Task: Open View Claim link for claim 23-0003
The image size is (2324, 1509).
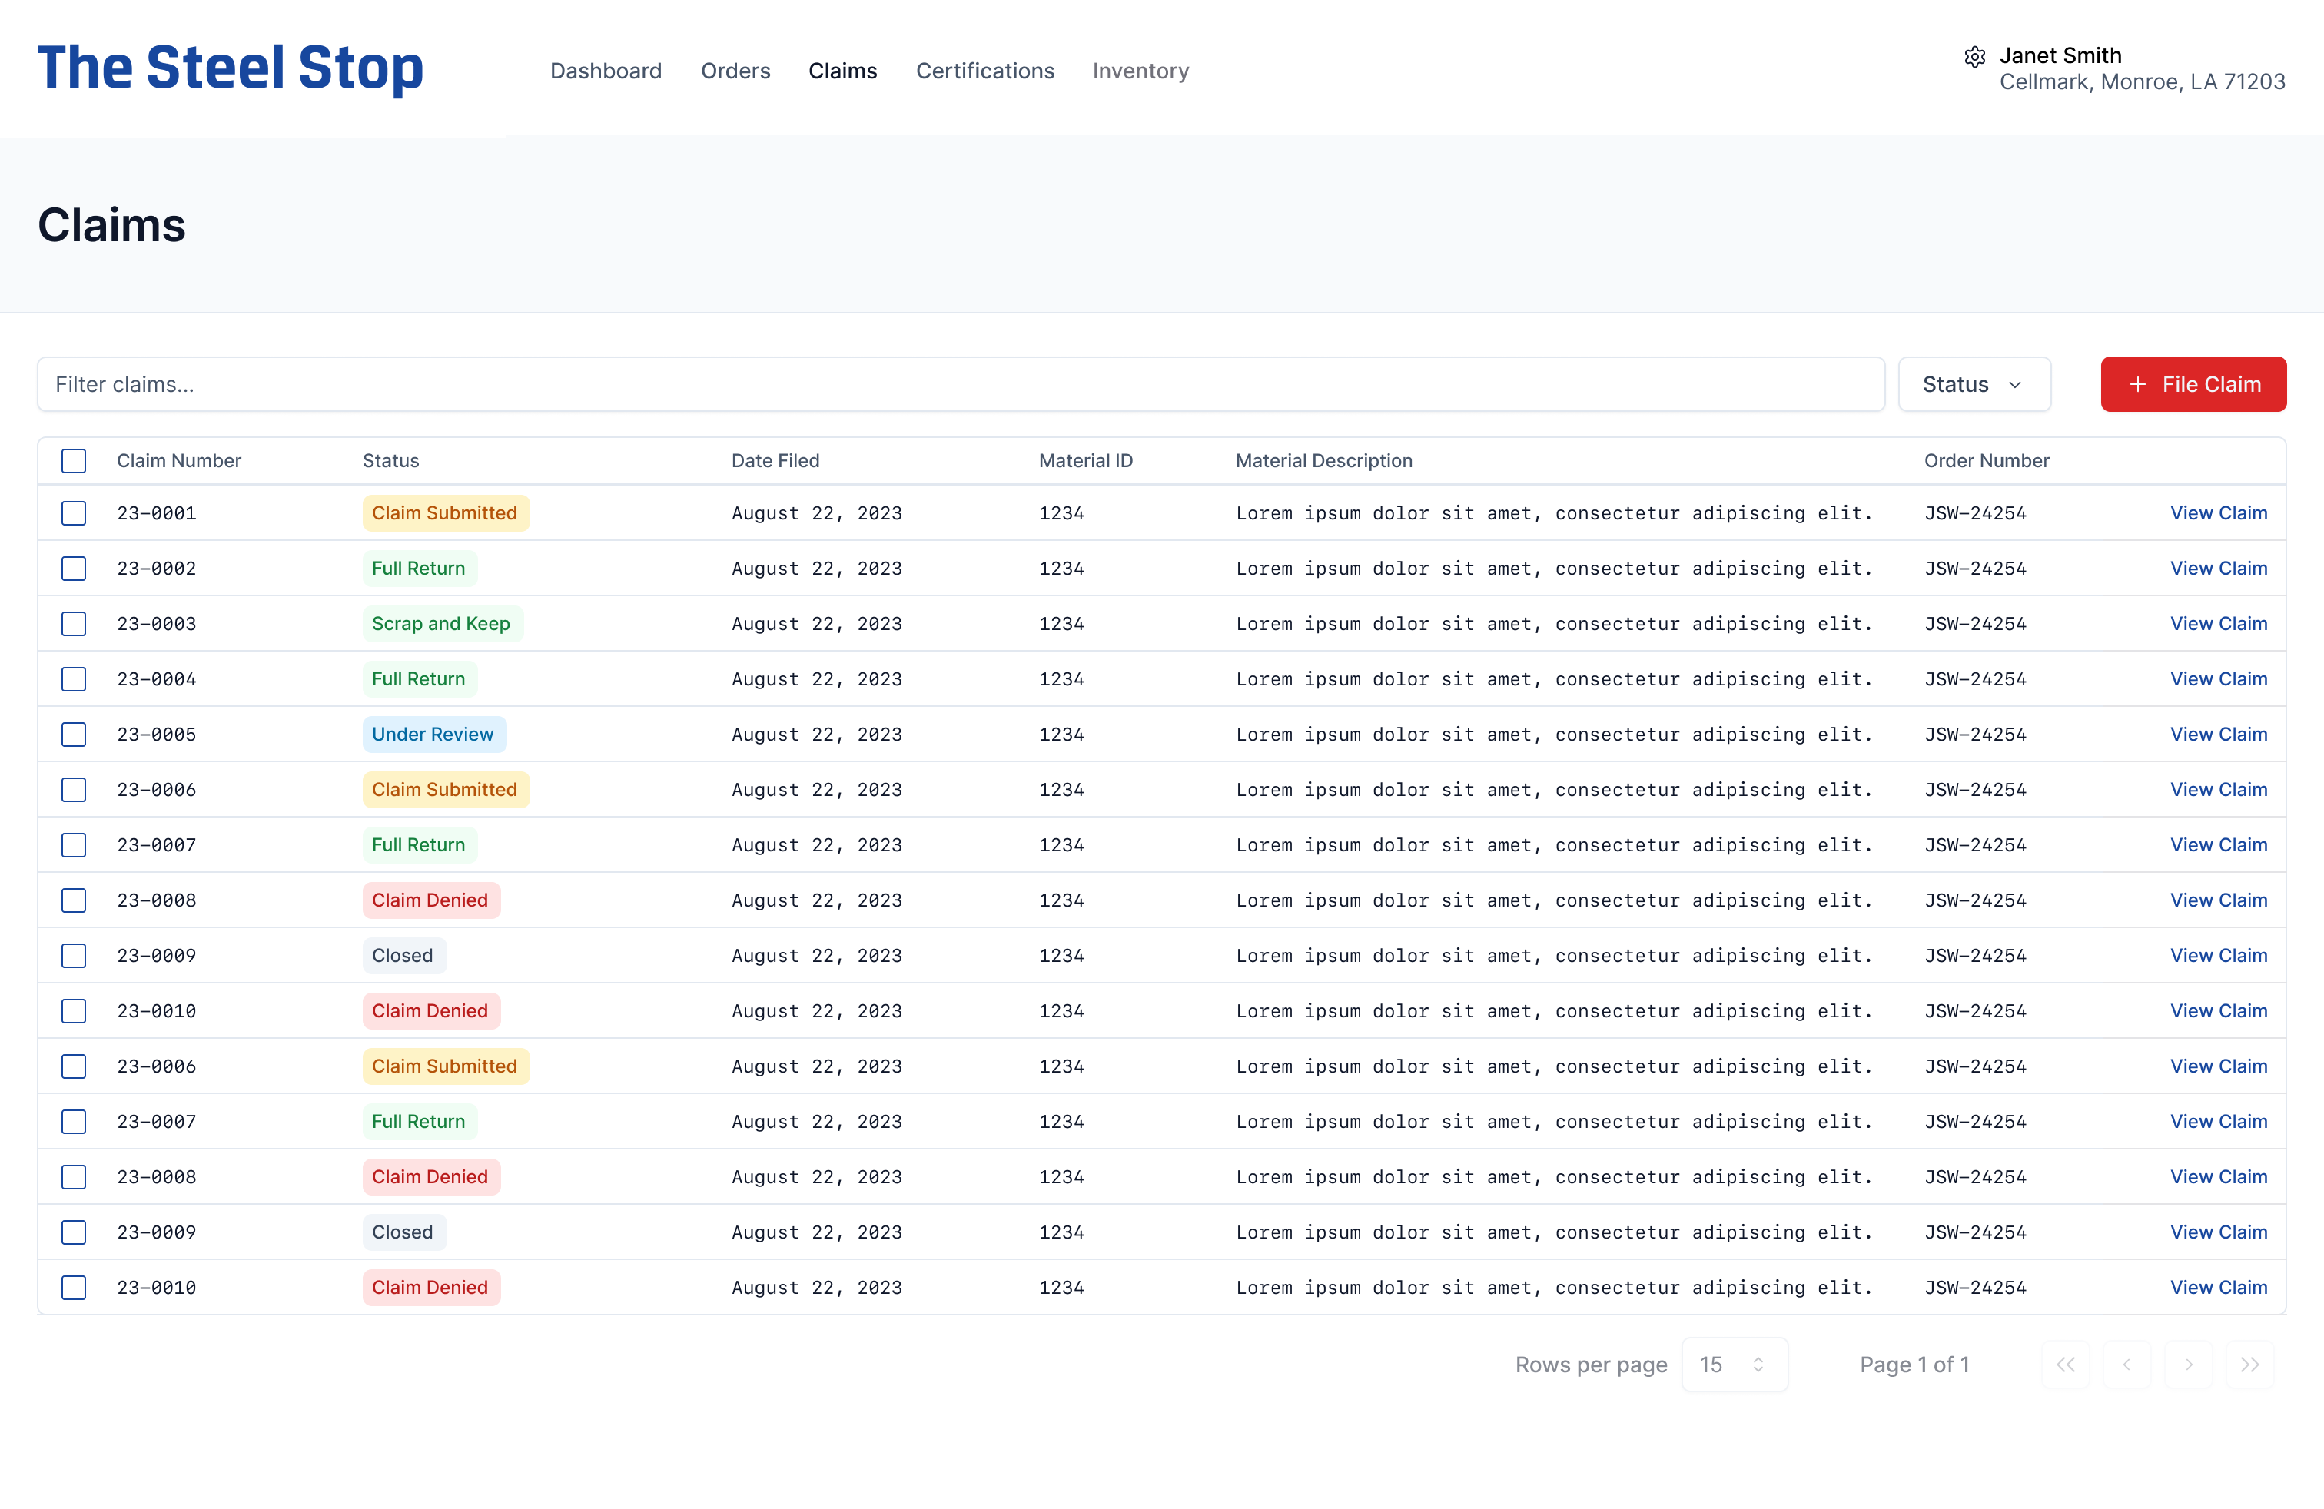Action: click(x=2218, y=622)
